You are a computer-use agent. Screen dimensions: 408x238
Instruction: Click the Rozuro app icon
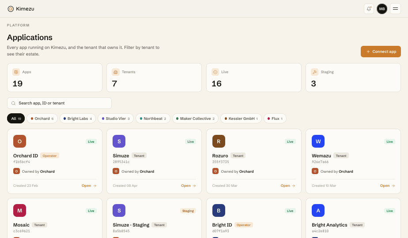[x=219, y=141]
